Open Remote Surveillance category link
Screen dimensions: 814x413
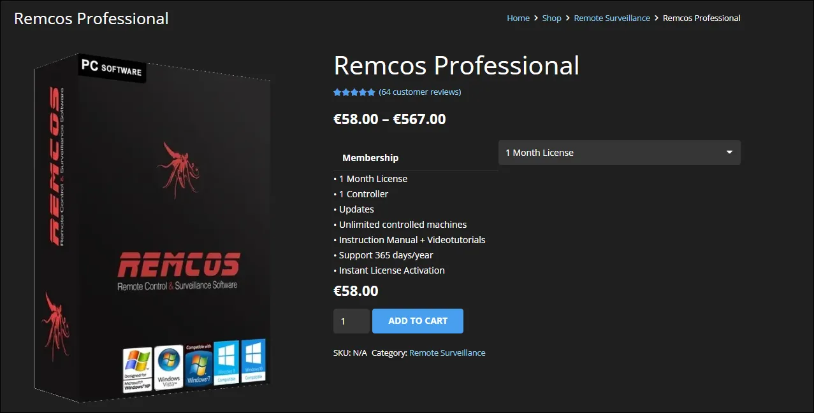pyautogui.click(x=447, y=353)
